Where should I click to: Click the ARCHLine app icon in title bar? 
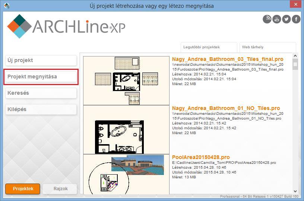pyautogui.click(x=7, y=6)
